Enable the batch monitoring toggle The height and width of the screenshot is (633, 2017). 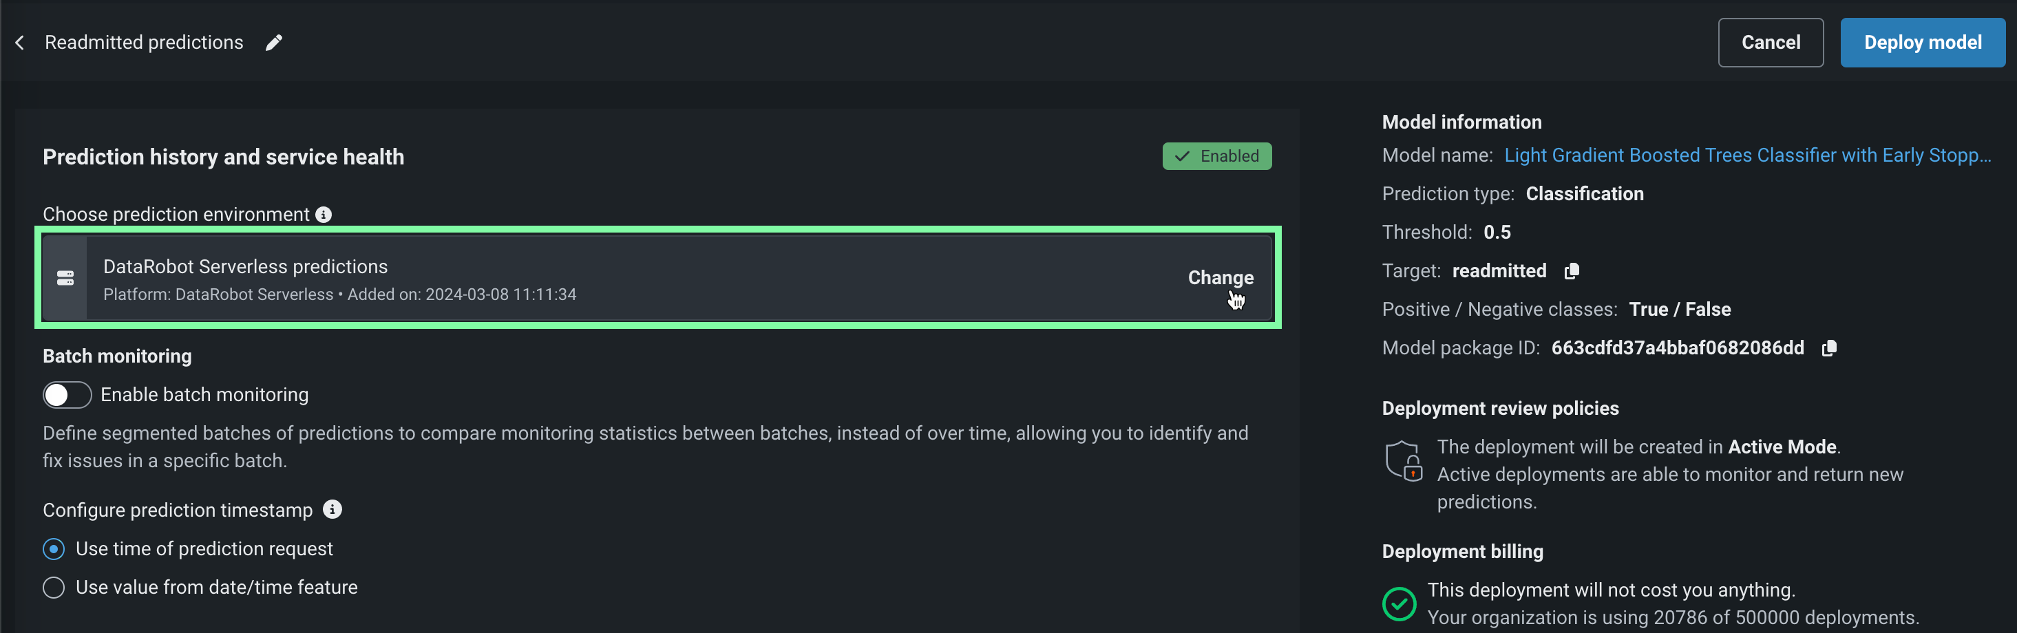[67, 395]
